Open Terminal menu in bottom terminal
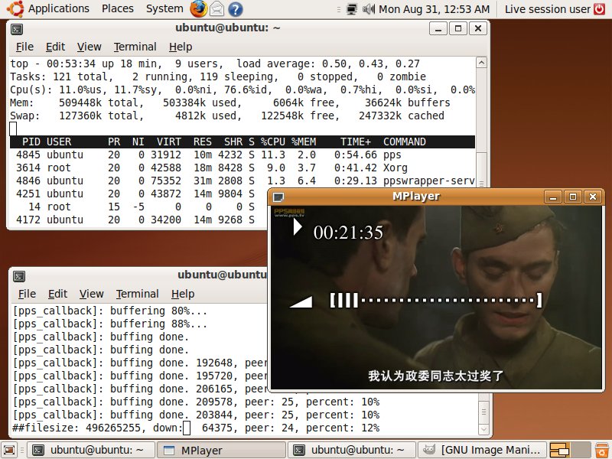612x459 pixels. [138, 294]
